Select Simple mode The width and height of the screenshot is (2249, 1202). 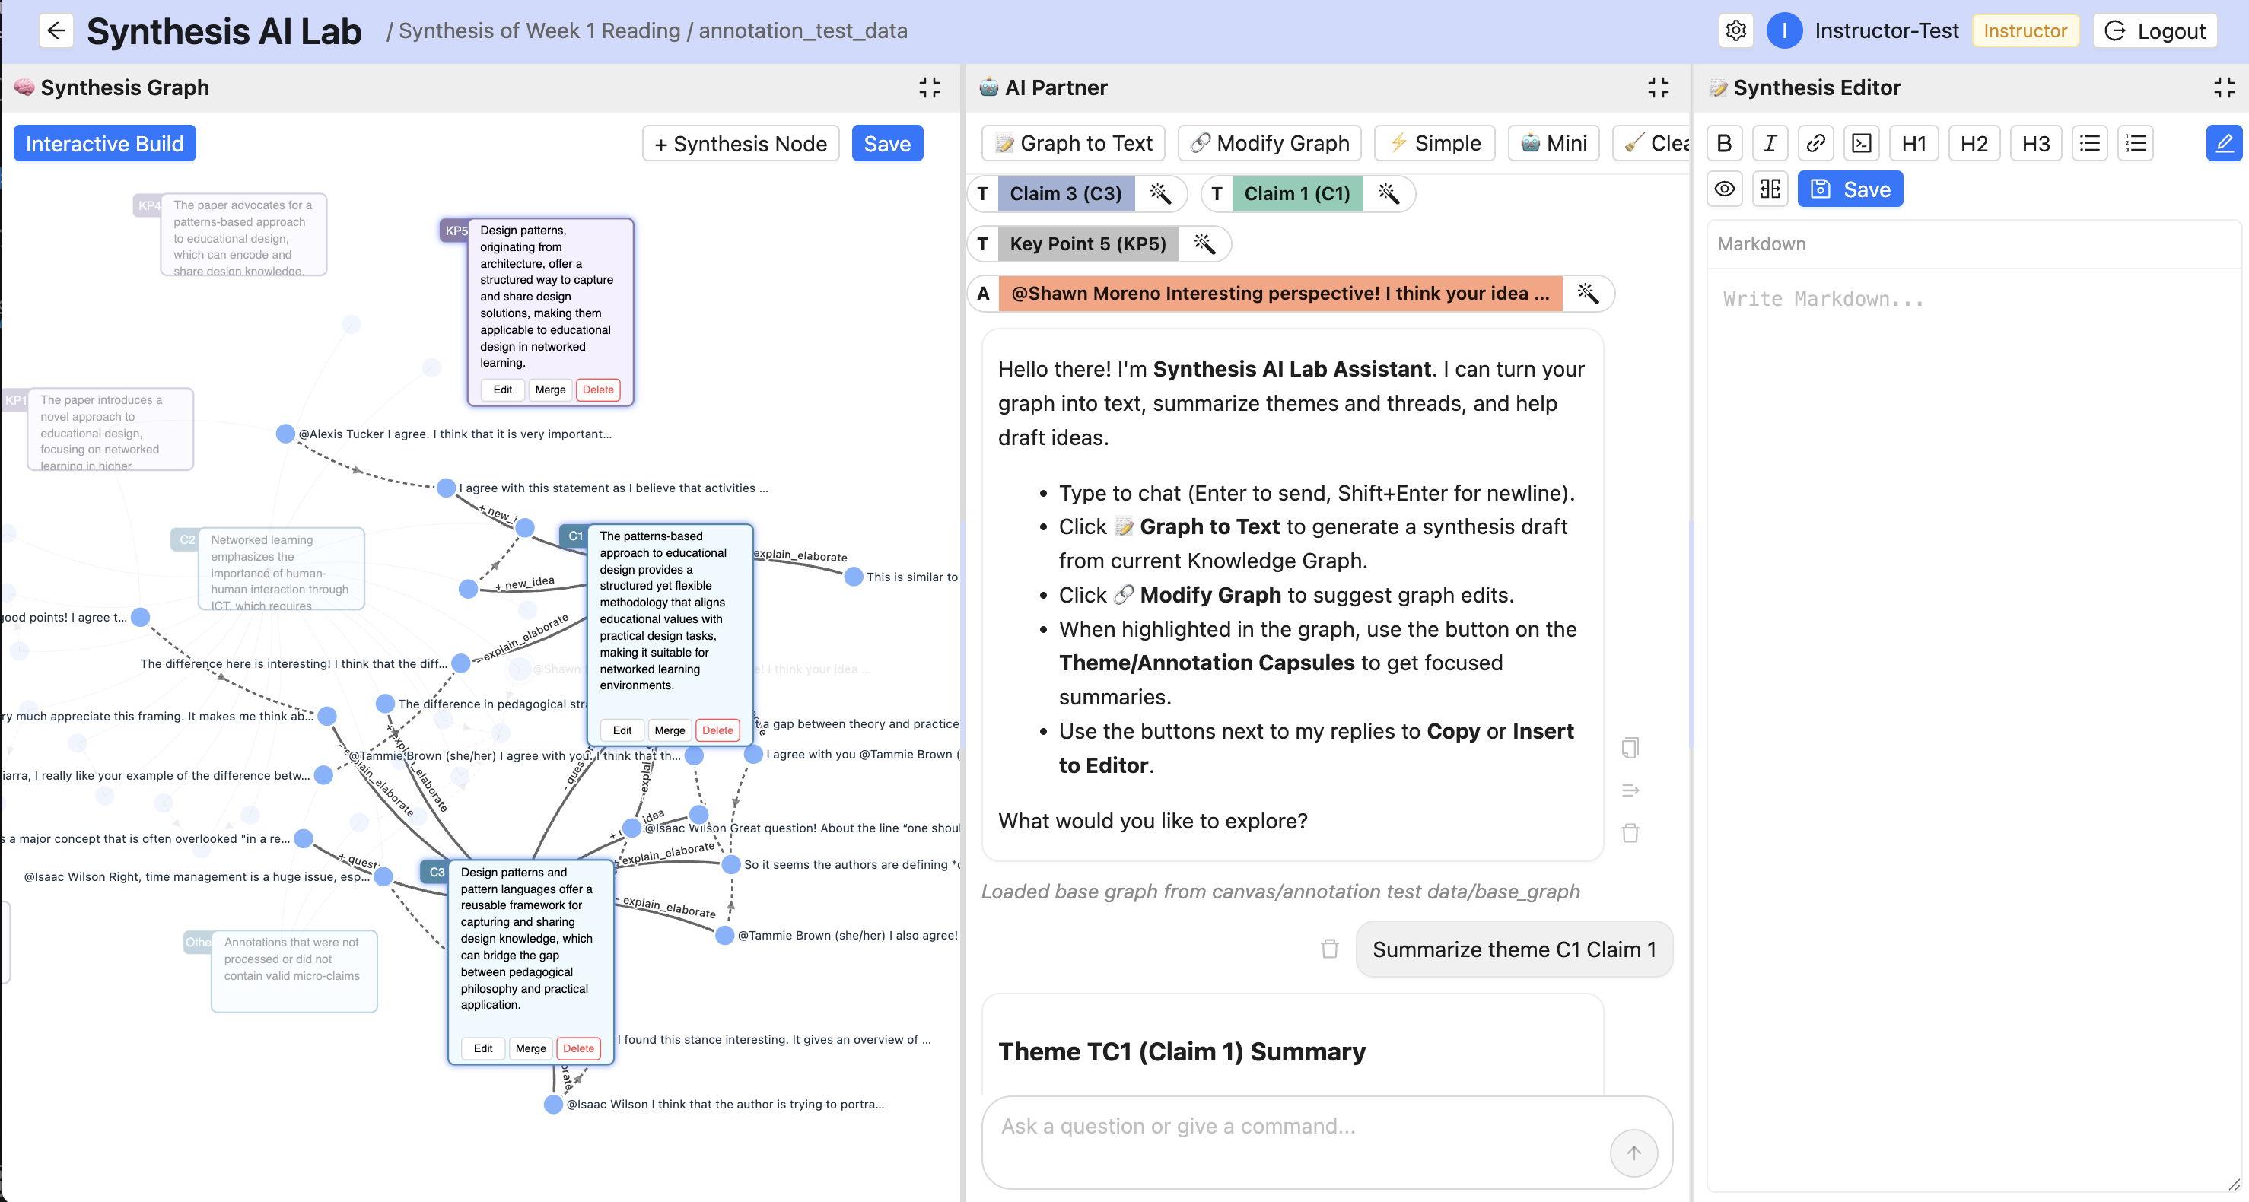(x=1434, y=143)
